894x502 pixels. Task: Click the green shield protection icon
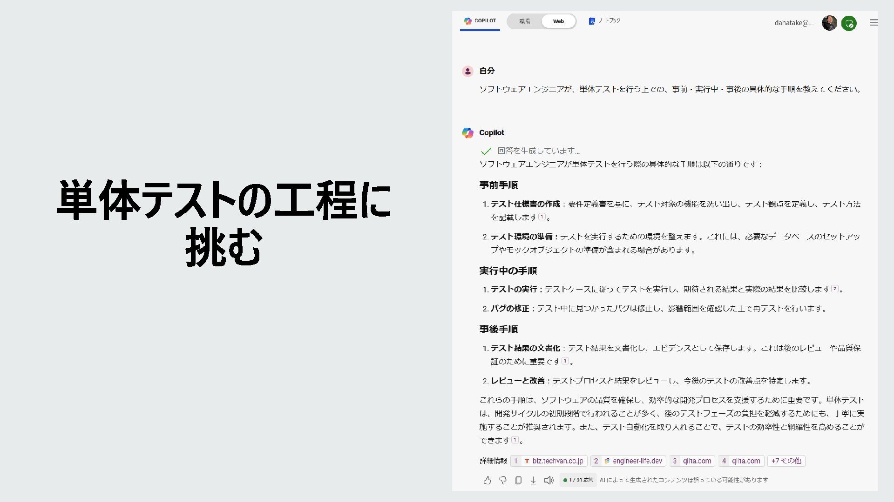pyautogui.click(x=849, y=23)
